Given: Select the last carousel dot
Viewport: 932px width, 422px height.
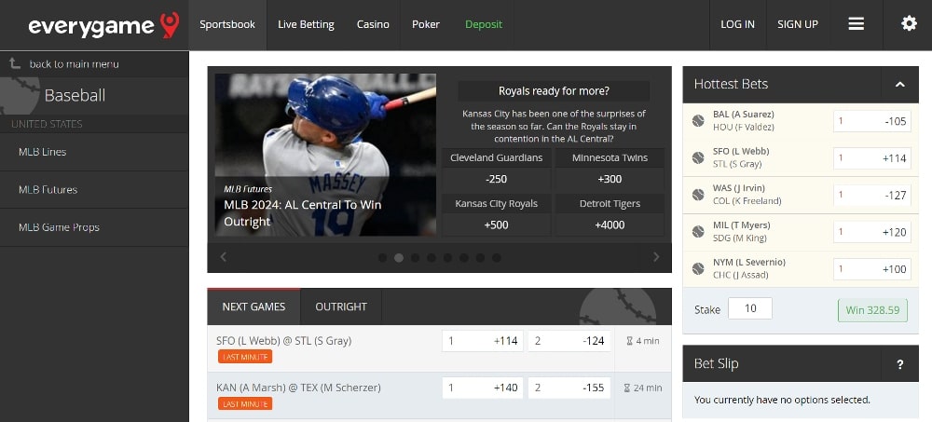Looking at the screenshot, I should pyautogui.click(x=497, y=257).
